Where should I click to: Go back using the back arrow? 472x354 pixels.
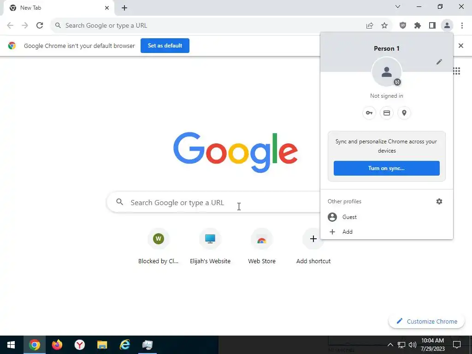[10, 26]
